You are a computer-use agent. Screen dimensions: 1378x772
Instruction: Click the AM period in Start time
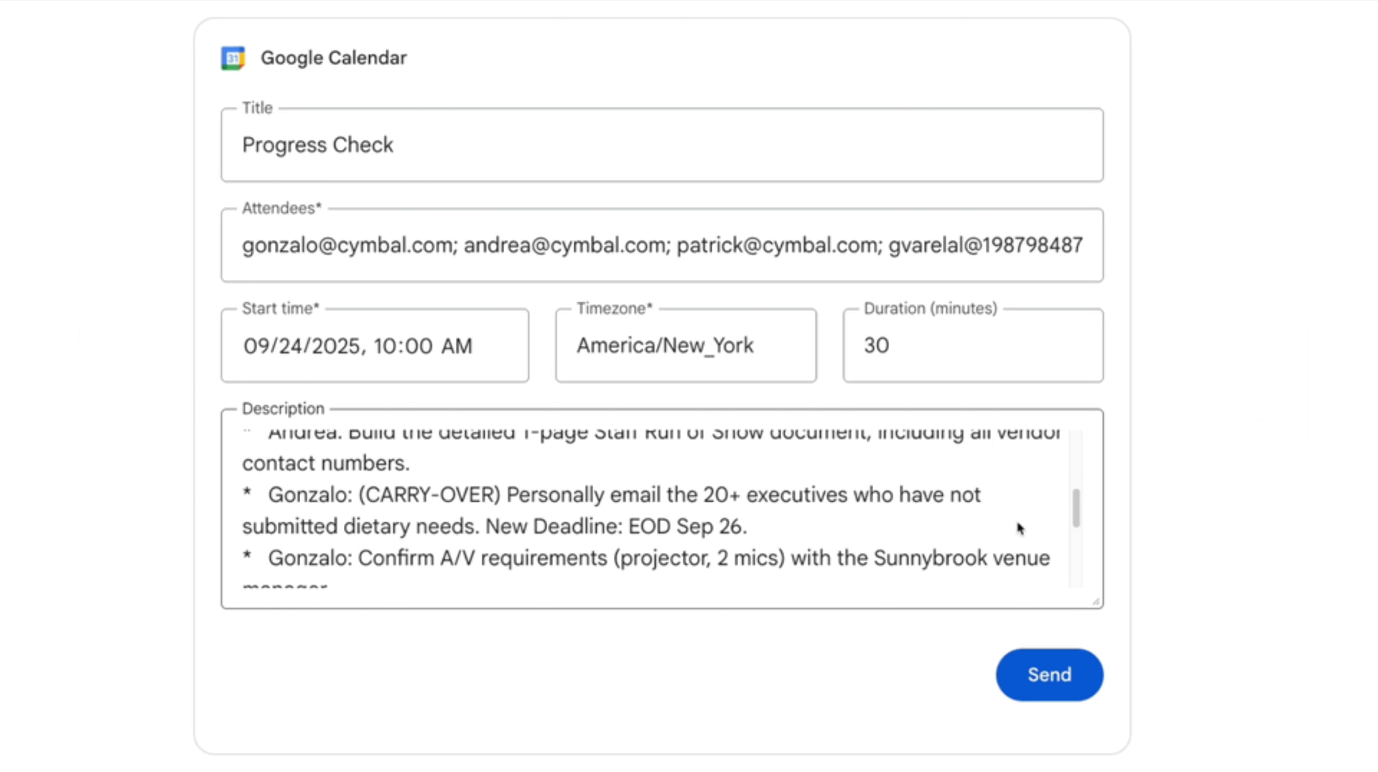tap(456, 346)
